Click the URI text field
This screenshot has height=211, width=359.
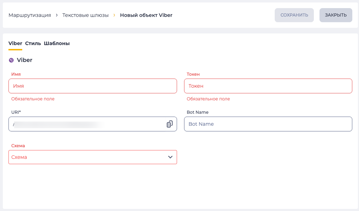coord(93,124)
